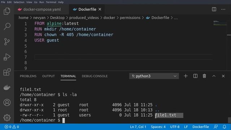Open the Explorer view in activity bar
Screen dimensions: 231x130
pos(7,11)
